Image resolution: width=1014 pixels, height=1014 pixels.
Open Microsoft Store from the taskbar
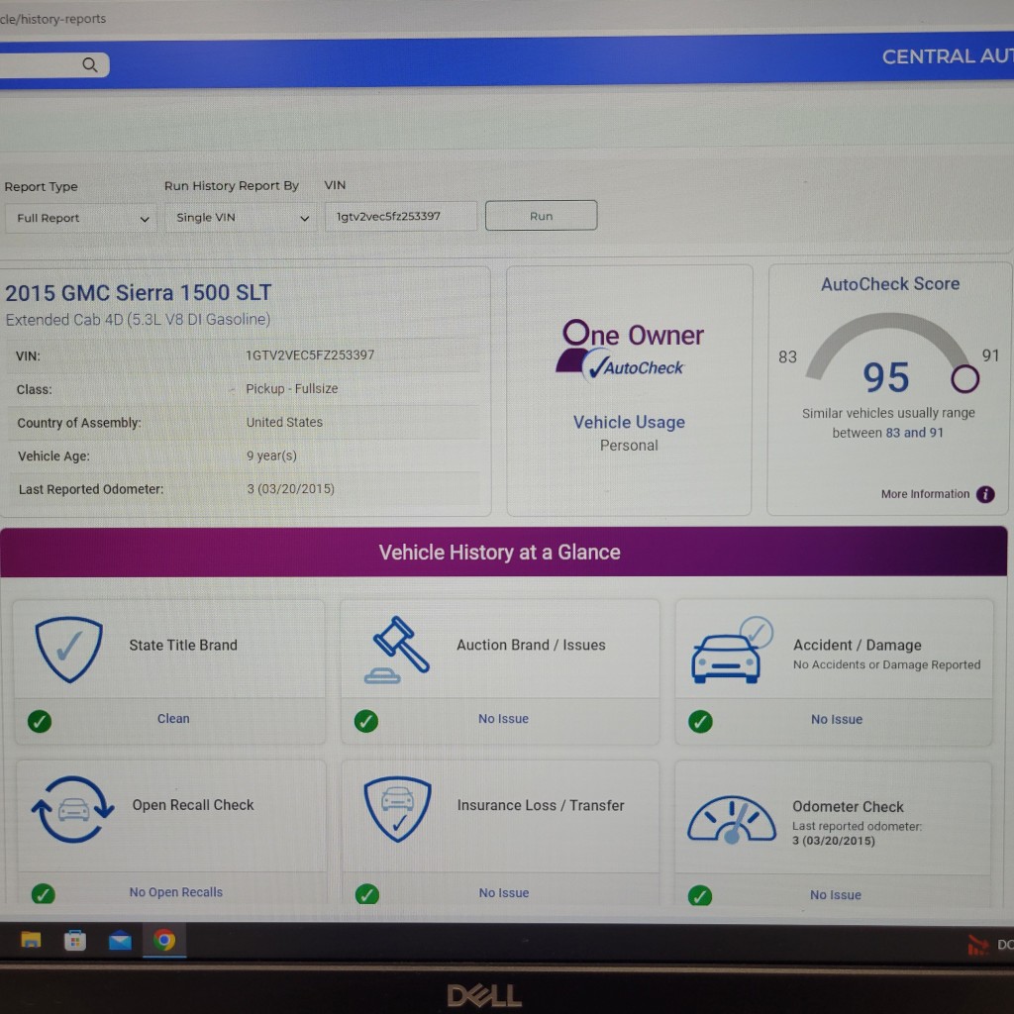coord(75,941)
